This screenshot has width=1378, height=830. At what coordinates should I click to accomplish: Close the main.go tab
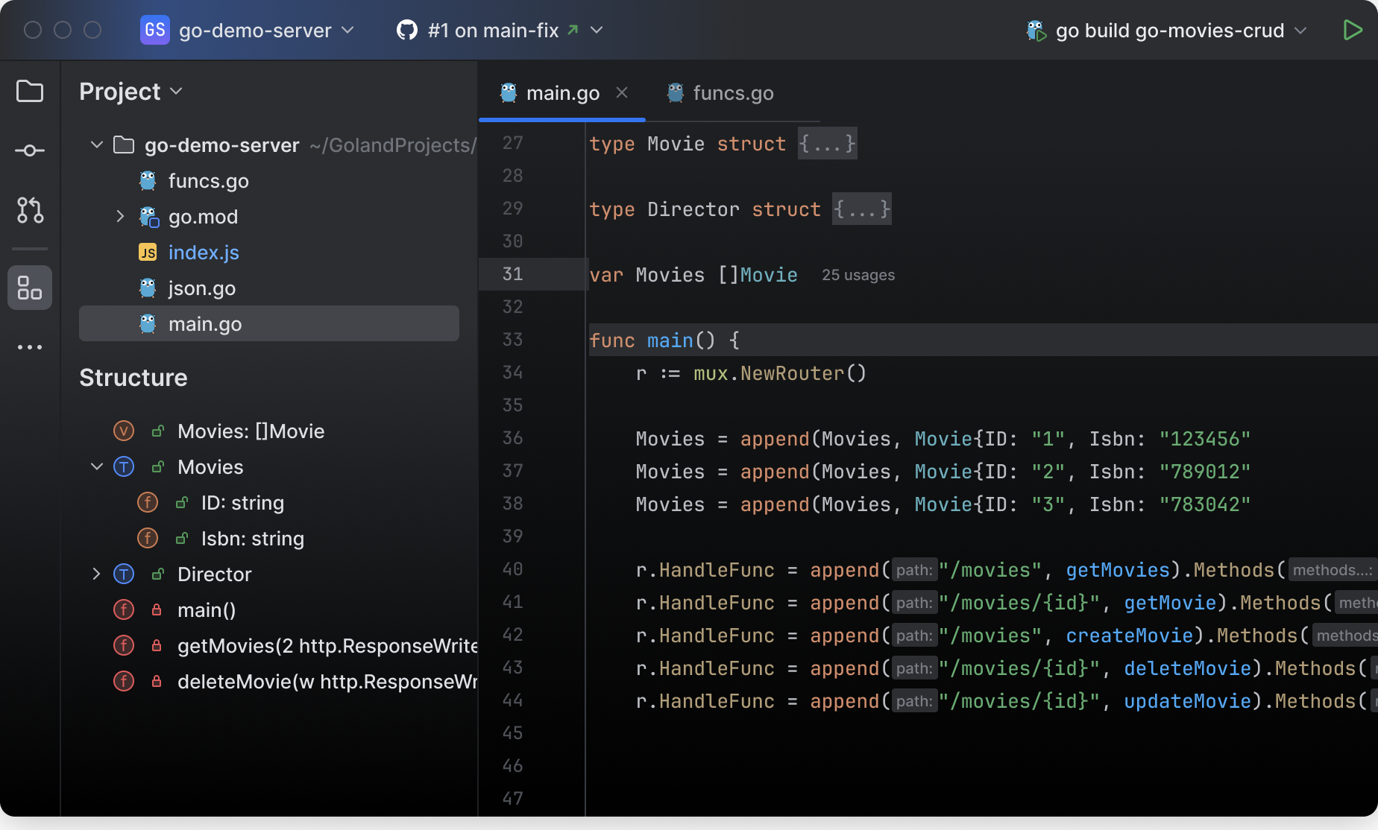[x=622, y=92]
